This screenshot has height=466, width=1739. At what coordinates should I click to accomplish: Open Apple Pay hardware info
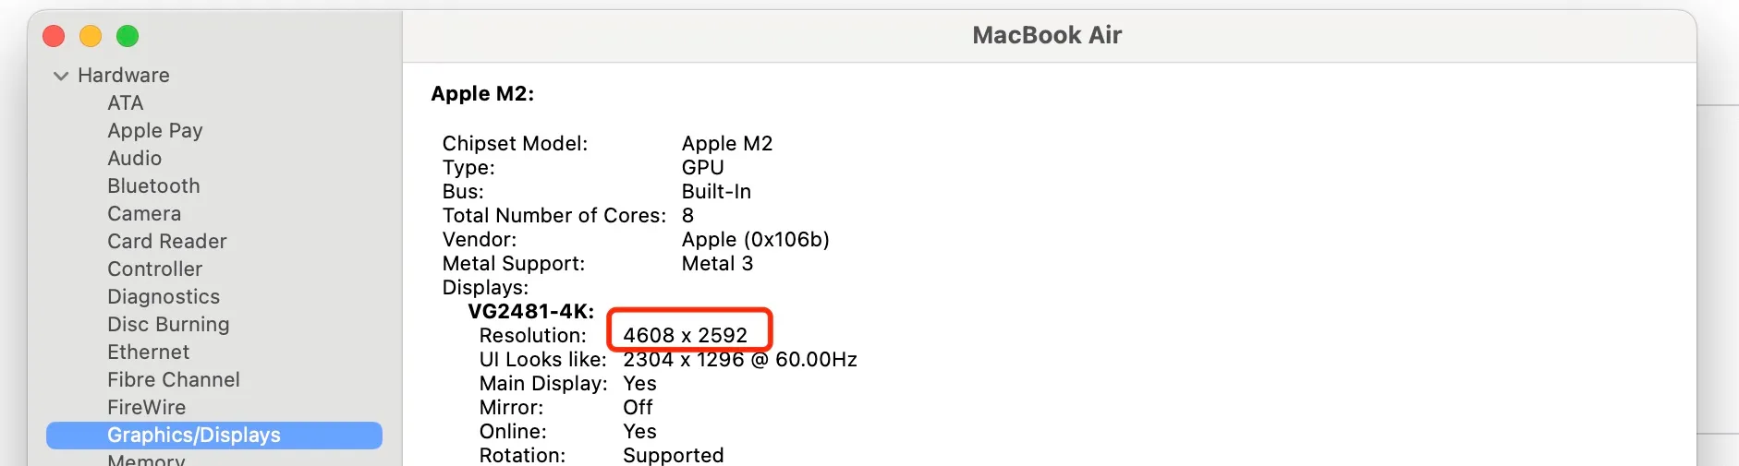click(x=154, y=131)
